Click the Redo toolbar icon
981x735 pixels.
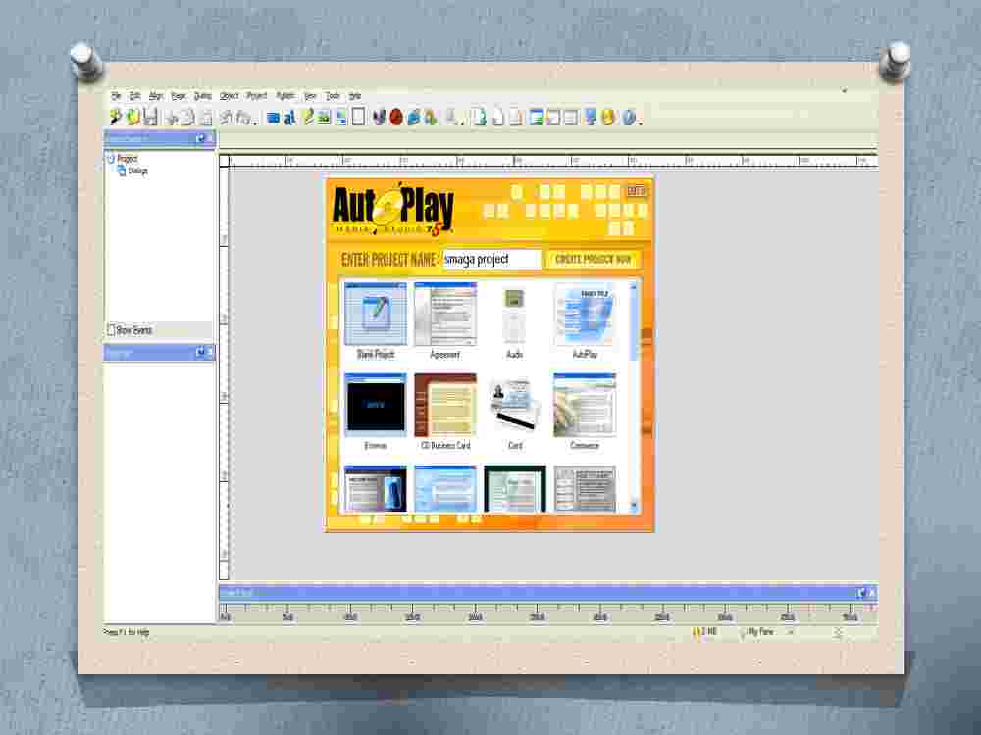(244, 118)
